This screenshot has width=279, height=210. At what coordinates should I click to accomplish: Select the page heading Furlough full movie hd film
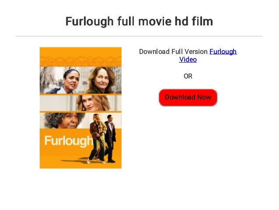pyautogui.click(x=139, y=21)
